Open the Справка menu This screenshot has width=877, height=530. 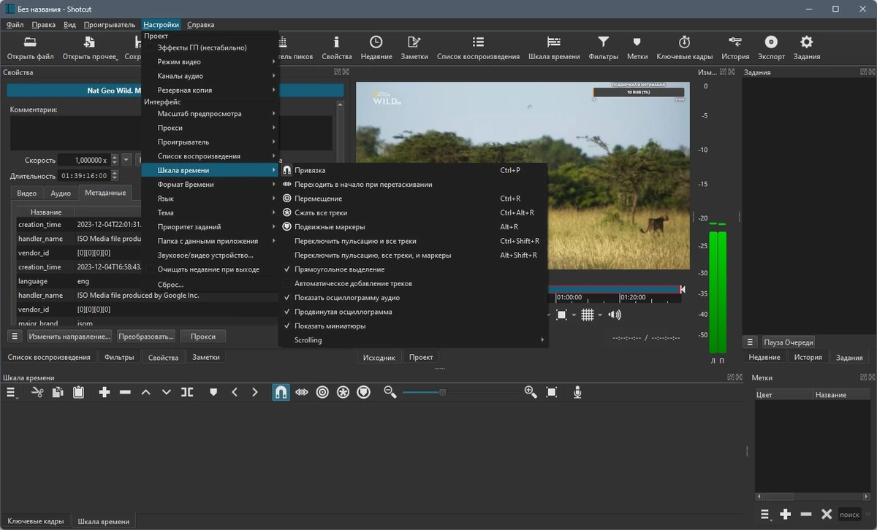201,25
